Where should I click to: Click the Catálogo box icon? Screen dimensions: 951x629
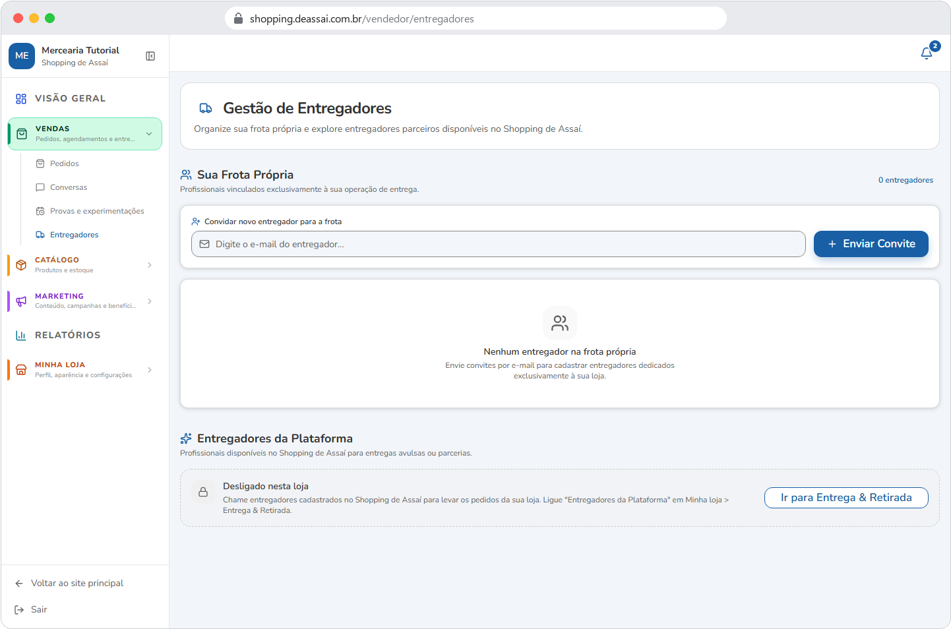coord(21,265)
